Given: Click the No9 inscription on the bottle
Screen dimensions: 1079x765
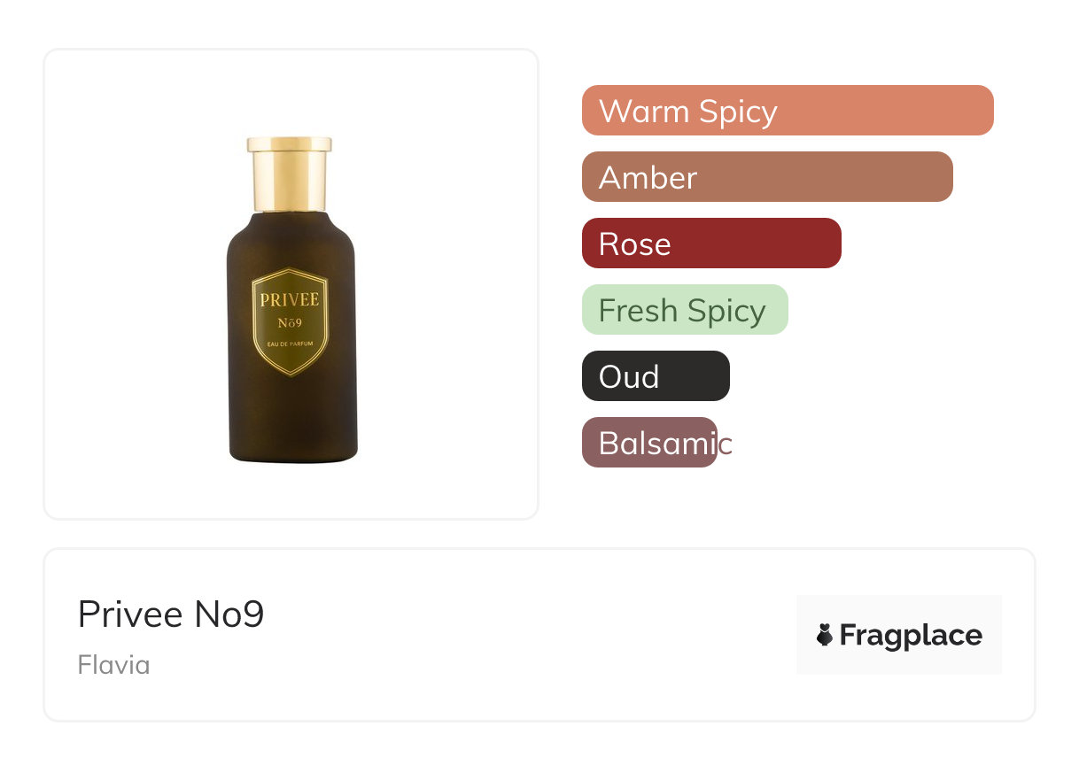Looking at the screenshot, I should pyautogui.click(x=290, y=322).
